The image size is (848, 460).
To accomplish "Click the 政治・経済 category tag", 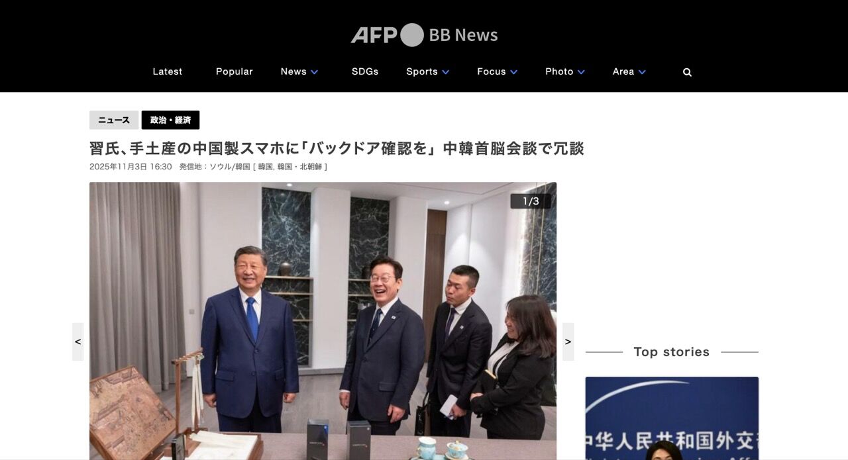I will tap(170, 120).
